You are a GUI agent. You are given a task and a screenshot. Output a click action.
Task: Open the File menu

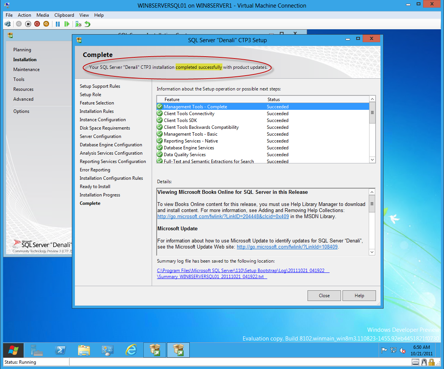(x=9, y=15)
